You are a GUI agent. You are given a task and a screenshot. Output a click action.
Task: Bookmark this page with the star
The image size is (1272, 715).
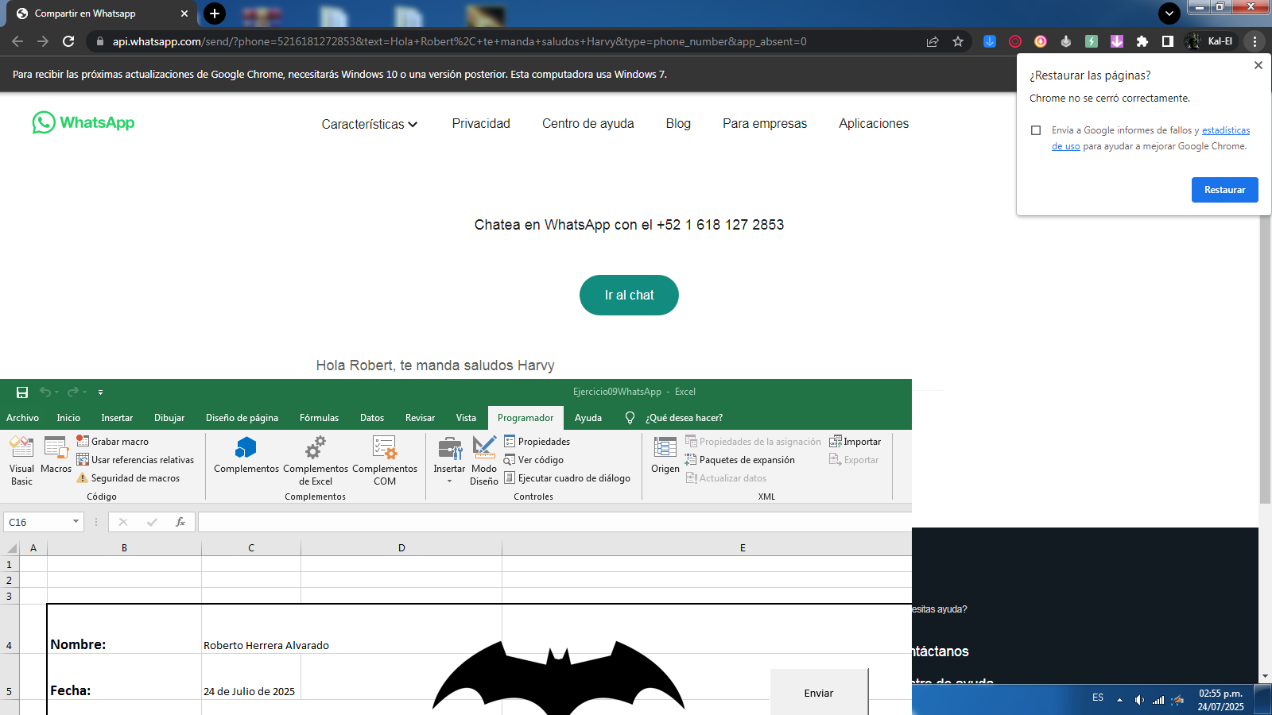point(958,41)
